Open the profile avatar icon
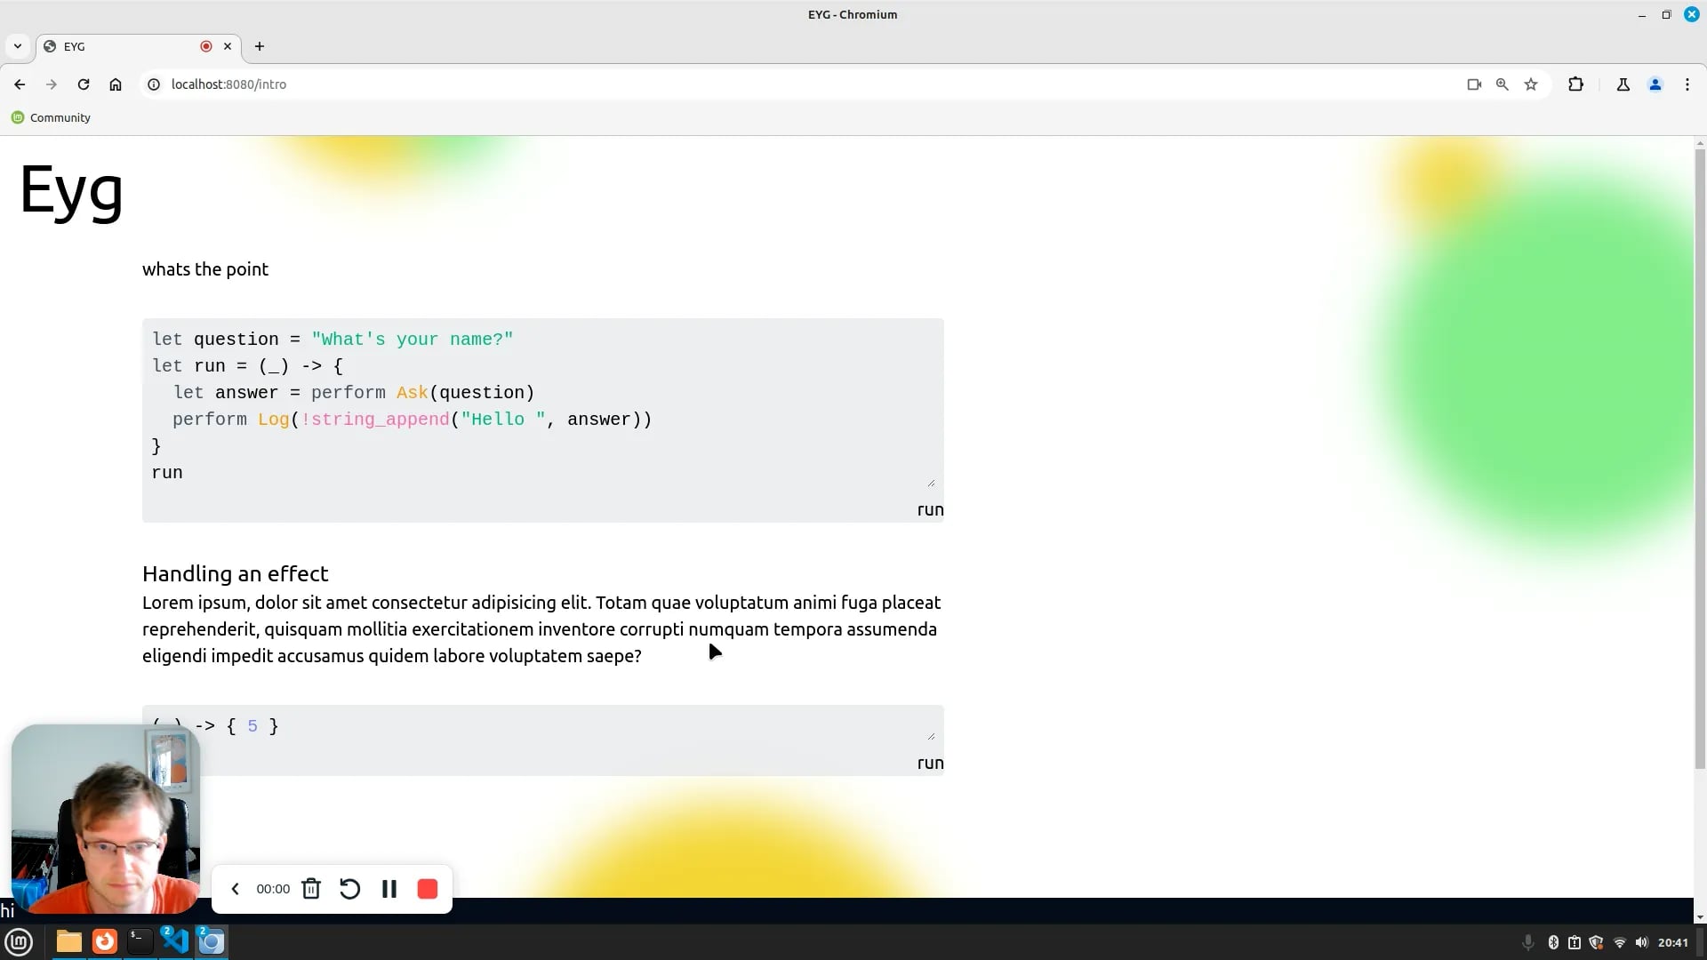This screenshot has height=960, width=1707. 1655,84
